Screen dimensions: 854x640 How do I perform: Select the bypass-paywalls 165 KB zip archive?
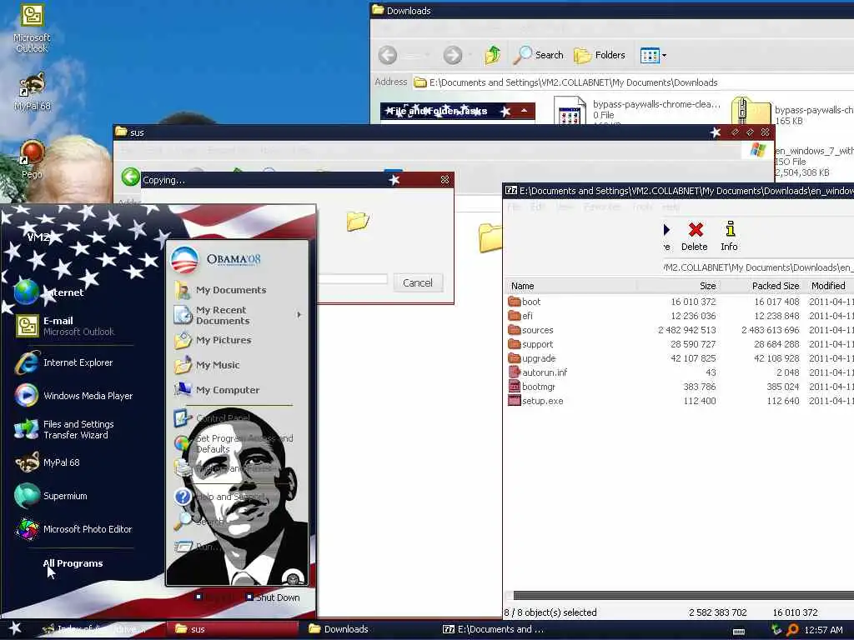click(792, 112)
